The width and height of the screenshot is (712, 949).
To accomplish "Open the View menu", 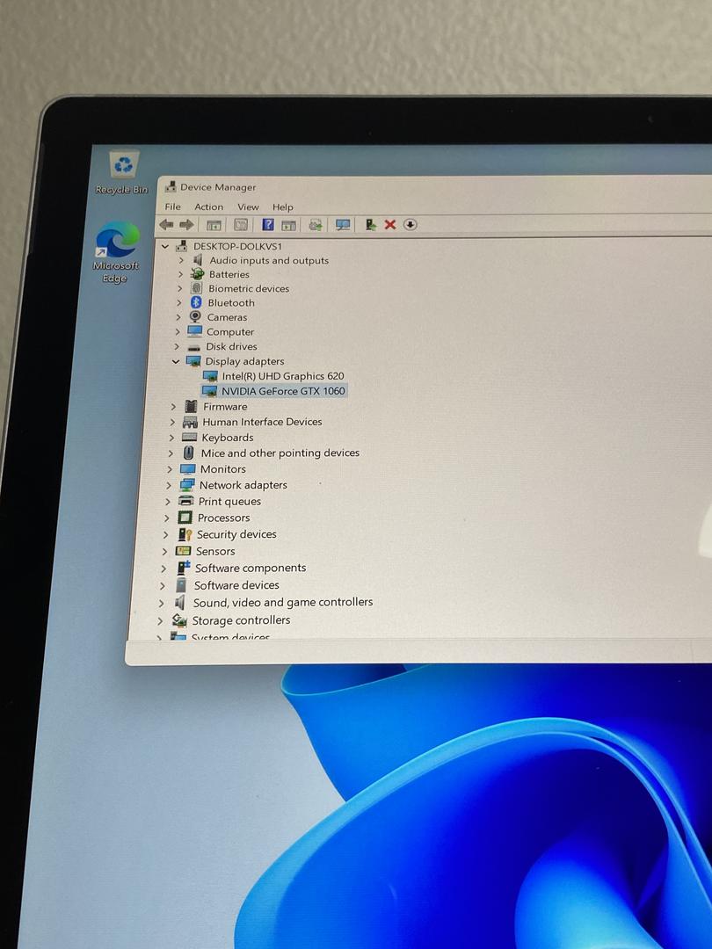I will pos(248,207).
